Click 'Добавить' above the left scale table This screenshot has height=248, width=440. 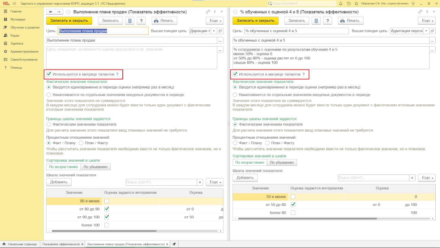point(59,182)
